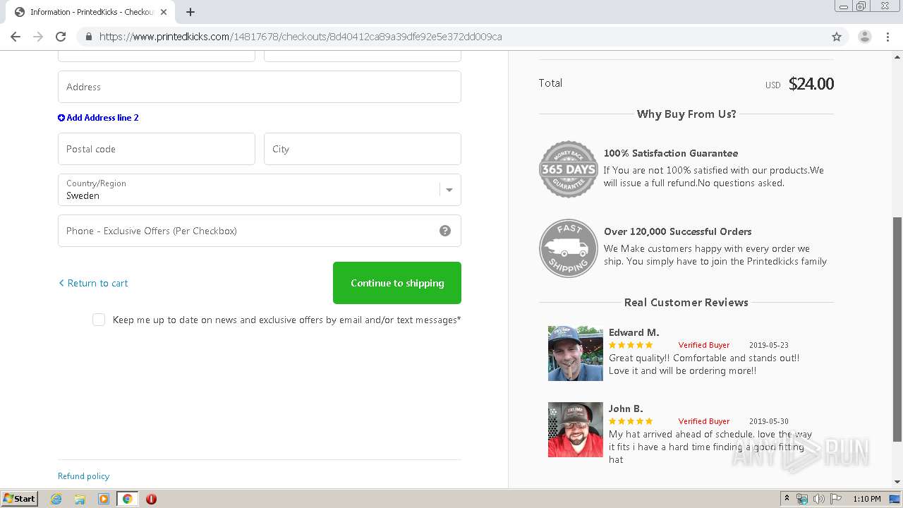903x508 pixels.
Task: Click Continue to shipping button
Action: 397,283
